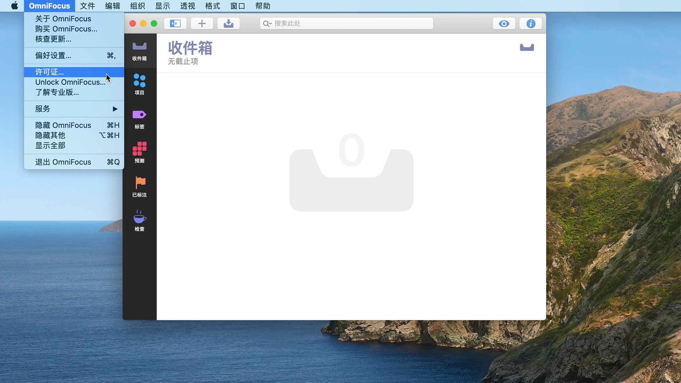Choose 隐藏 OmniFocus menu entry
This screenshot has height=383, width=681.
coord(74,125)
